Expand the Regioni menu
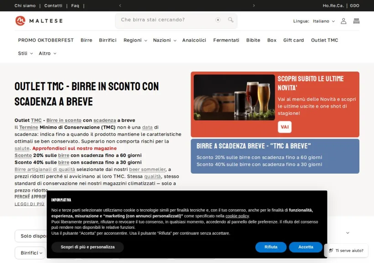This screenshot has height=263, width=374. click(x=135, y=40)
